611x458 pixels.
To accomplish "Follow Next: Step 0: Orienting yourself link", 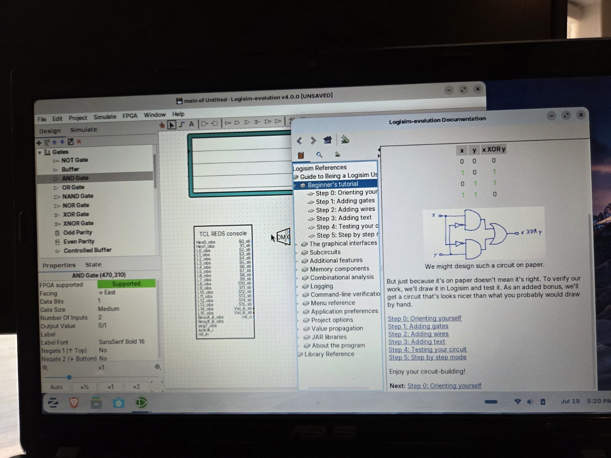I will [x=444, y=386].
